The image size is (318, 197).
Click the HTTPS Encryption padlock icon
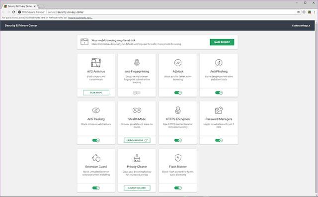[178, 110]
